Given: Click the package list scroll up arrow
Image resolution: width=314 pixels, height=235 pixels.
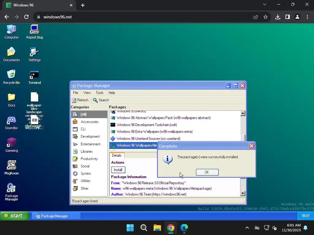Looking at the screenshot, I should tap(243, 114).
